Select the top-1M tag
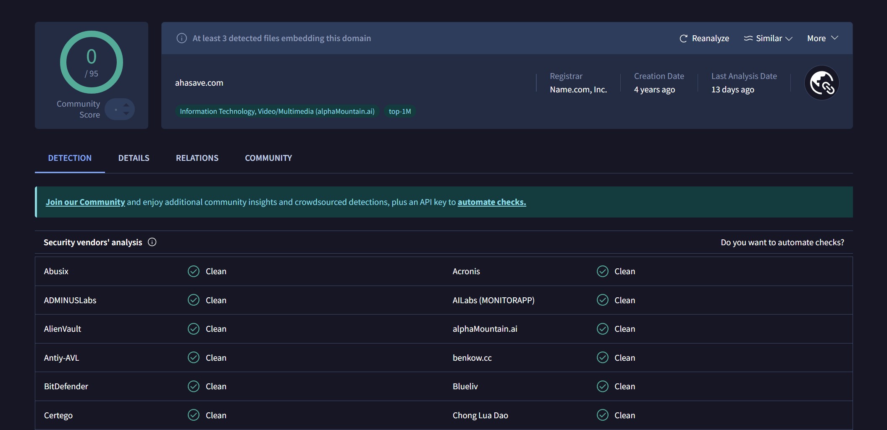The height and width of the screenshot is (430, 887). pyautogui.click(x=399, y=111)
